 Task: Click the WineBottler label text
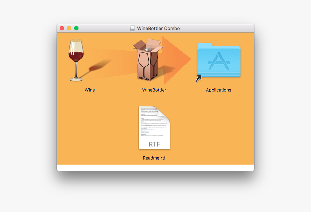click(x=154, y=90)
